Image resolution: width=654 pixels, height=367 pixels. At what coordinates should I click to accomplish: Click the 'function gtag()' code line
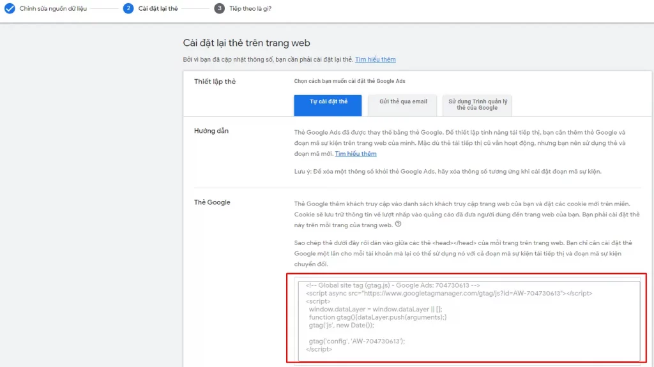pyautogui.click(x=378, y=317)
